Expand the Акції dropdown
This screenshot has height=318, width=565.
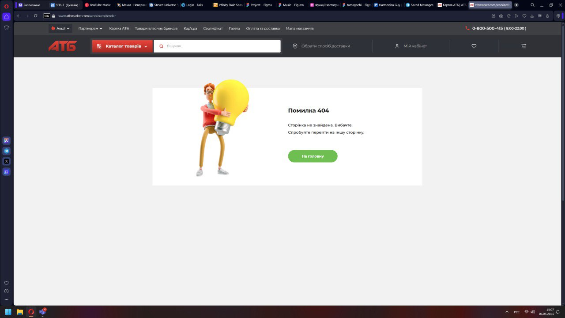point(60,28)
